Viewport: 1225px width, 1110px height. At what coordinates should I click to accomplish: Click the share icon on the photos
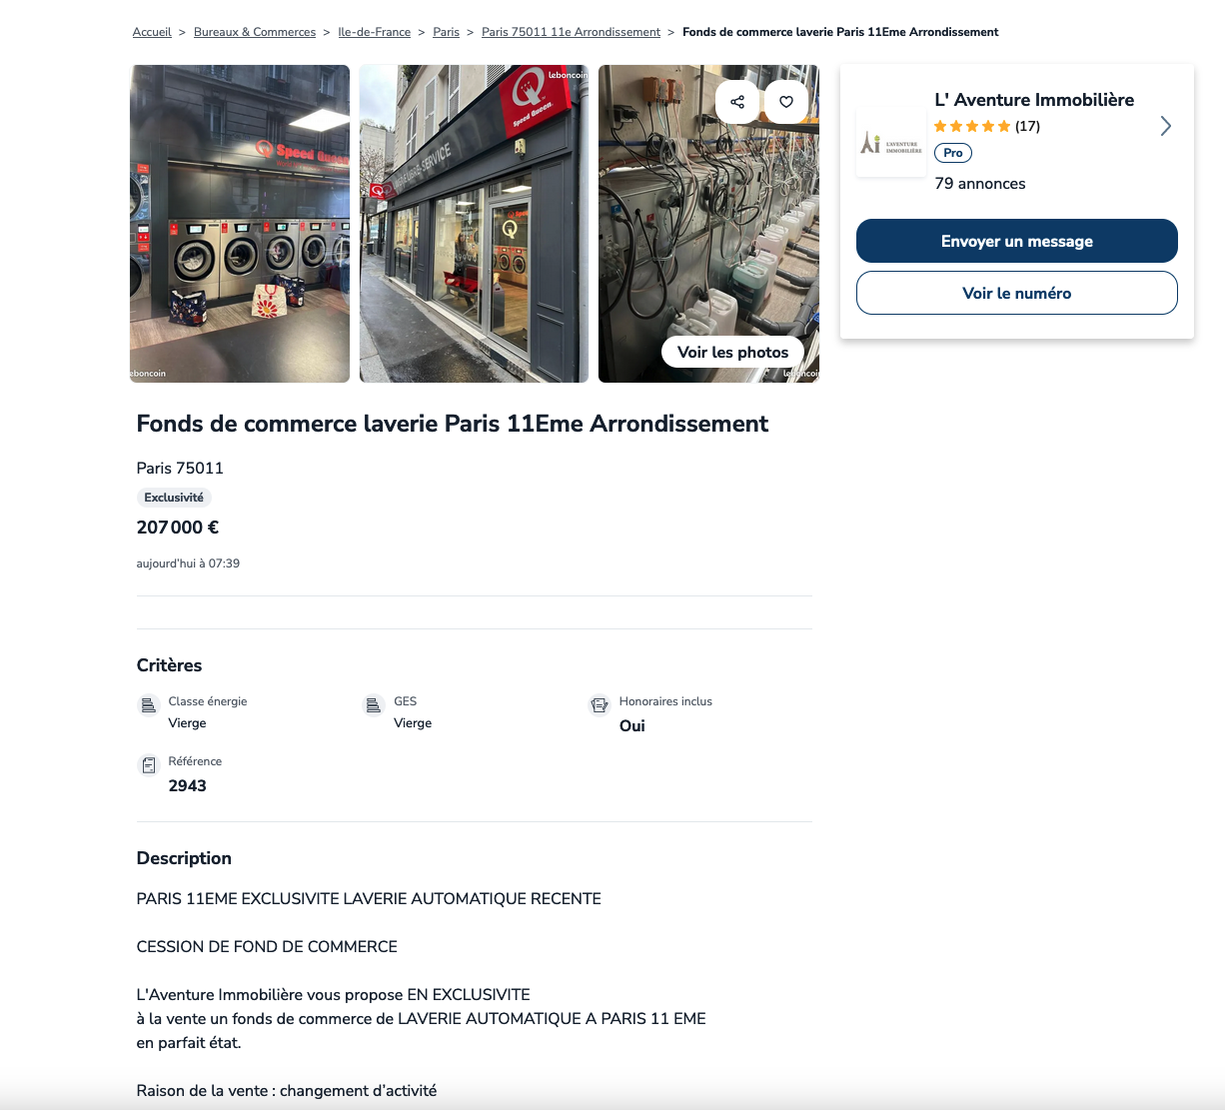[x=737, y=102]
